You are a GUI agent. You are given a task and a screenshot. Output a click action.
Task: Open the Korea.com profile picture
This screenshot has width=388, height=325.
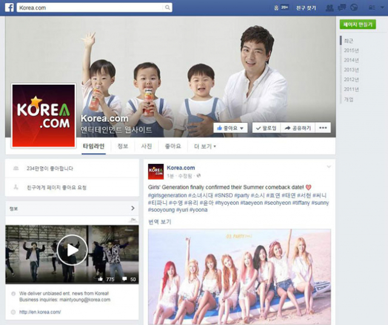click(x=44, y=116)
